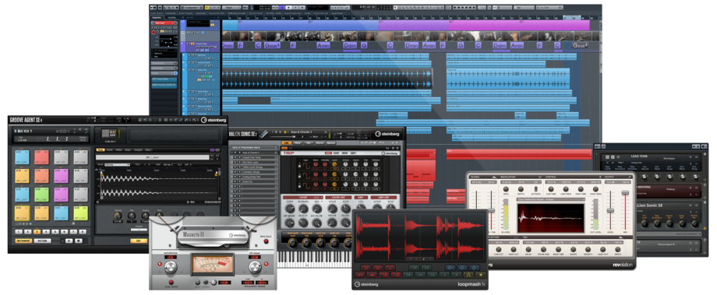Click the yellow stutter-shape button in LoopMash FX
Viewport: 717px width, 295px height.
coord(468,275)
